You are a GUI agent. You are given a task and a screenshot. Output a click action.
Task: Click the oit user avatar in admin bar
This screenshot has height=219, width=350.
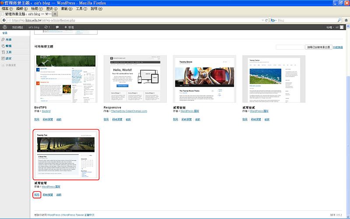coord(342,27)
